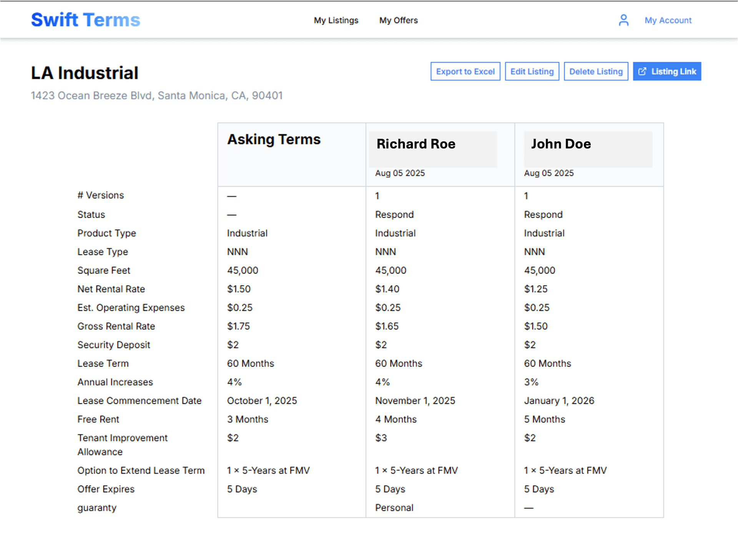Click Respond status under John Doe
738x552 pixels.
pos(543,214)
